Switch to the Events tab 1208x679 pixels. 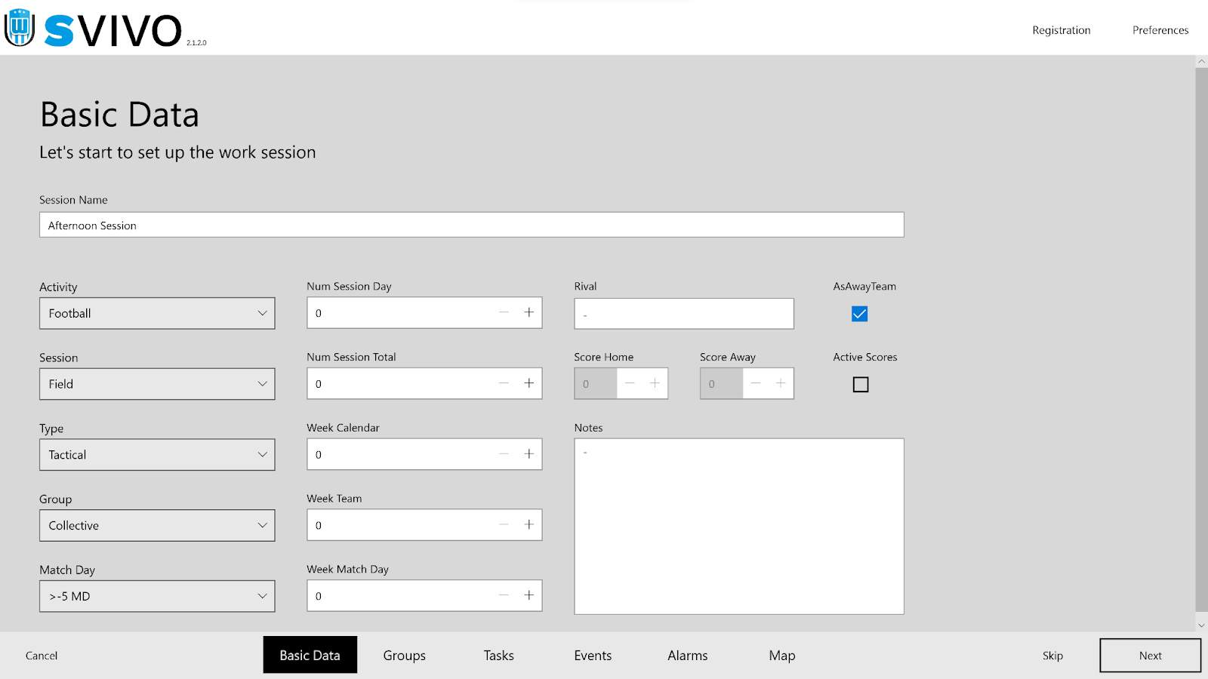point(593,656)
